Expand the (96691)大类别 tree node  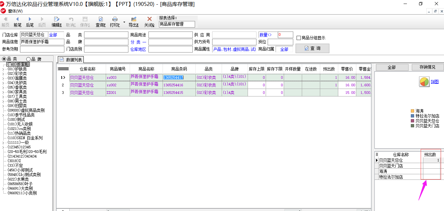click(x=4, y=189)
